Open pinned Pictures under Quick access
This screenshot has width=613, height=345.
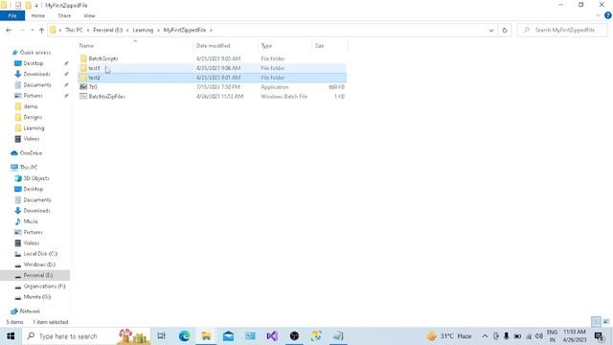click(x=33, y=96)
